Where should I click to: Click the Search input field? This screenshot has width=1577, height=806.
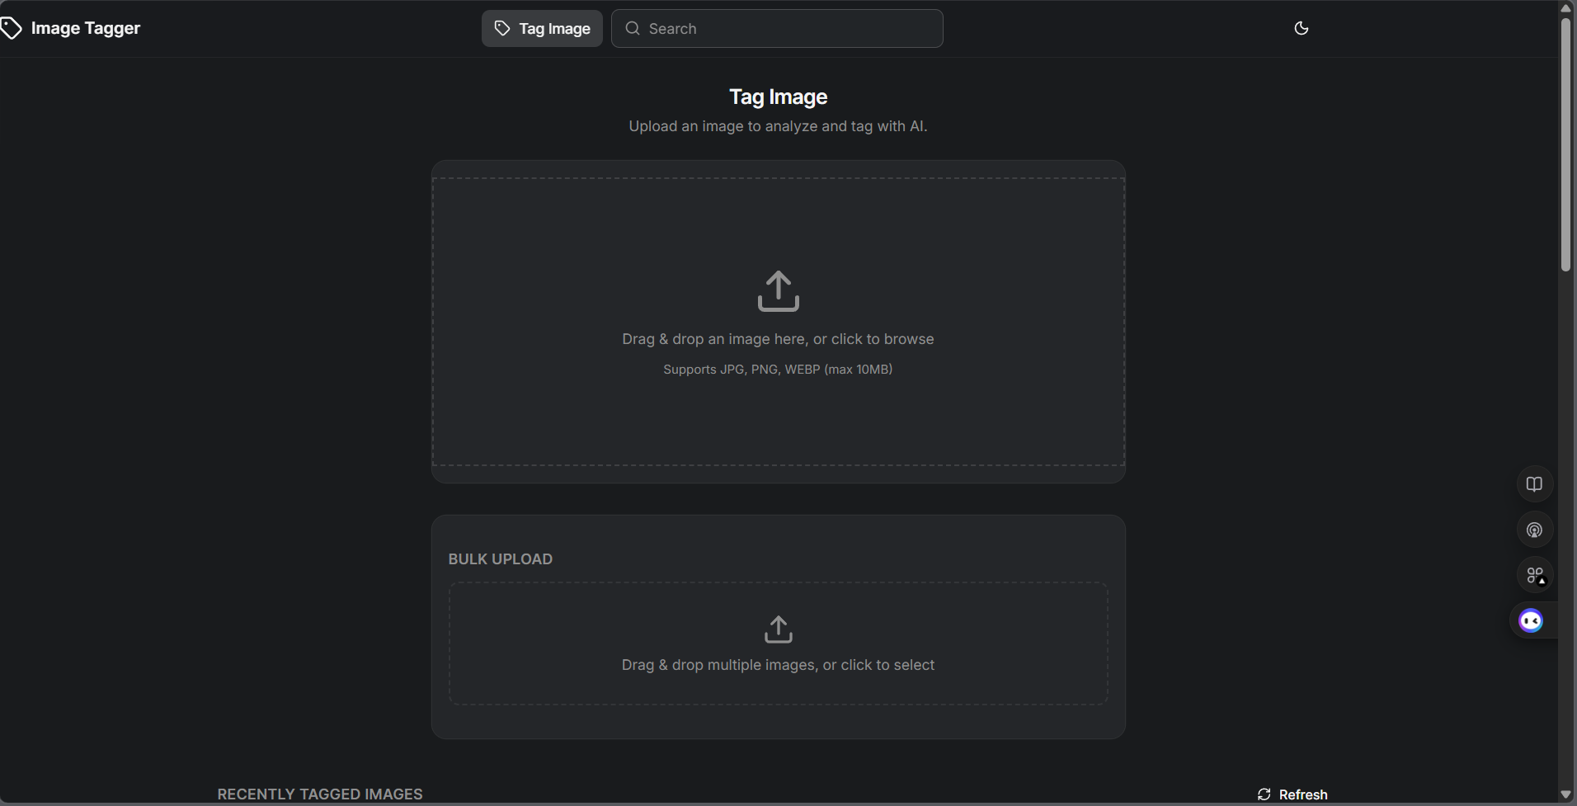coord(776,28)
